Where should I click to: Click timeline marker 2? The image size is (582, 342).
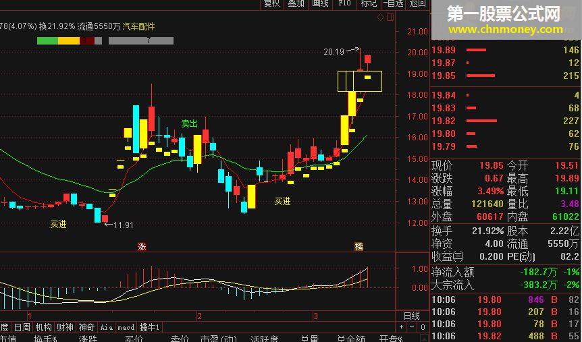(x=199, y=316)
